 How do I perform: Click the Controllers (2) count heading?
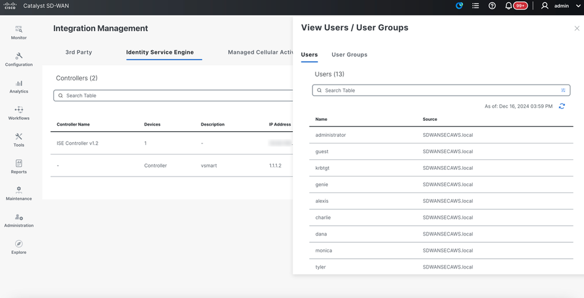77,78
